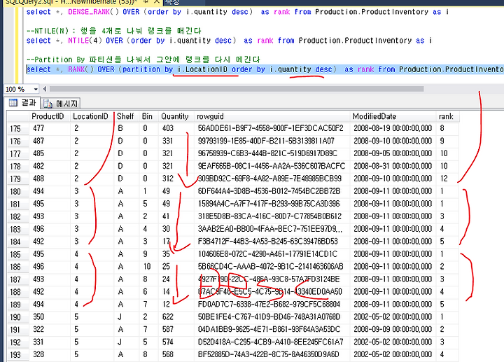Click the Bin column header

point(147,116)
